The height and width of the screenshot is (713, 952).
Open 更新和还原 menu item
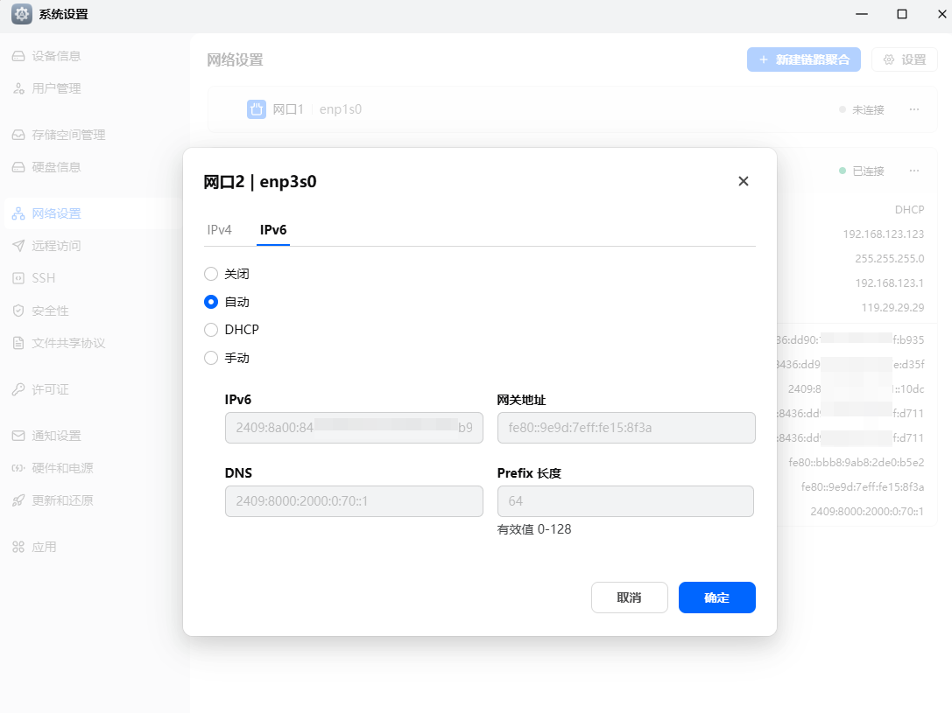click(x=62, y=500)
